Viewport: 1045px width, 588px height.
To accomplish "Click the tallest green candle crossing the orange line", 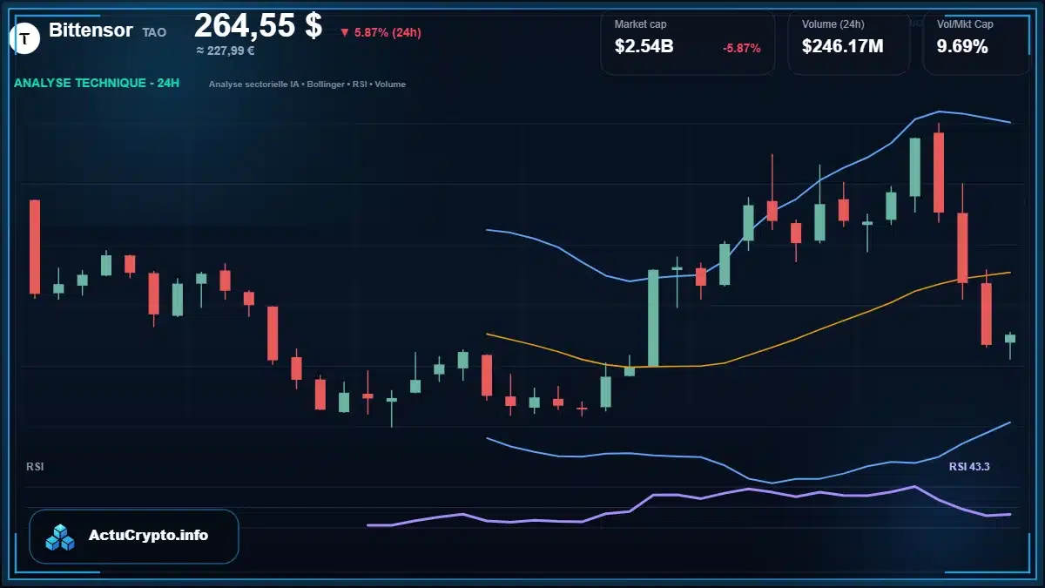I will 653,318.
